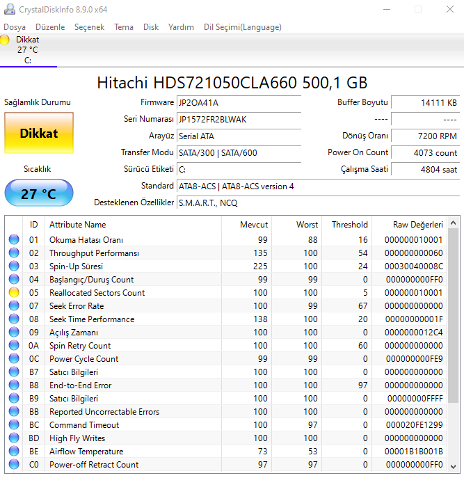The width and height of the screenshot is (464, 478).
Task: Click the blue status icon for row B9
Action: pyautogui.click(x=14, y=398)
